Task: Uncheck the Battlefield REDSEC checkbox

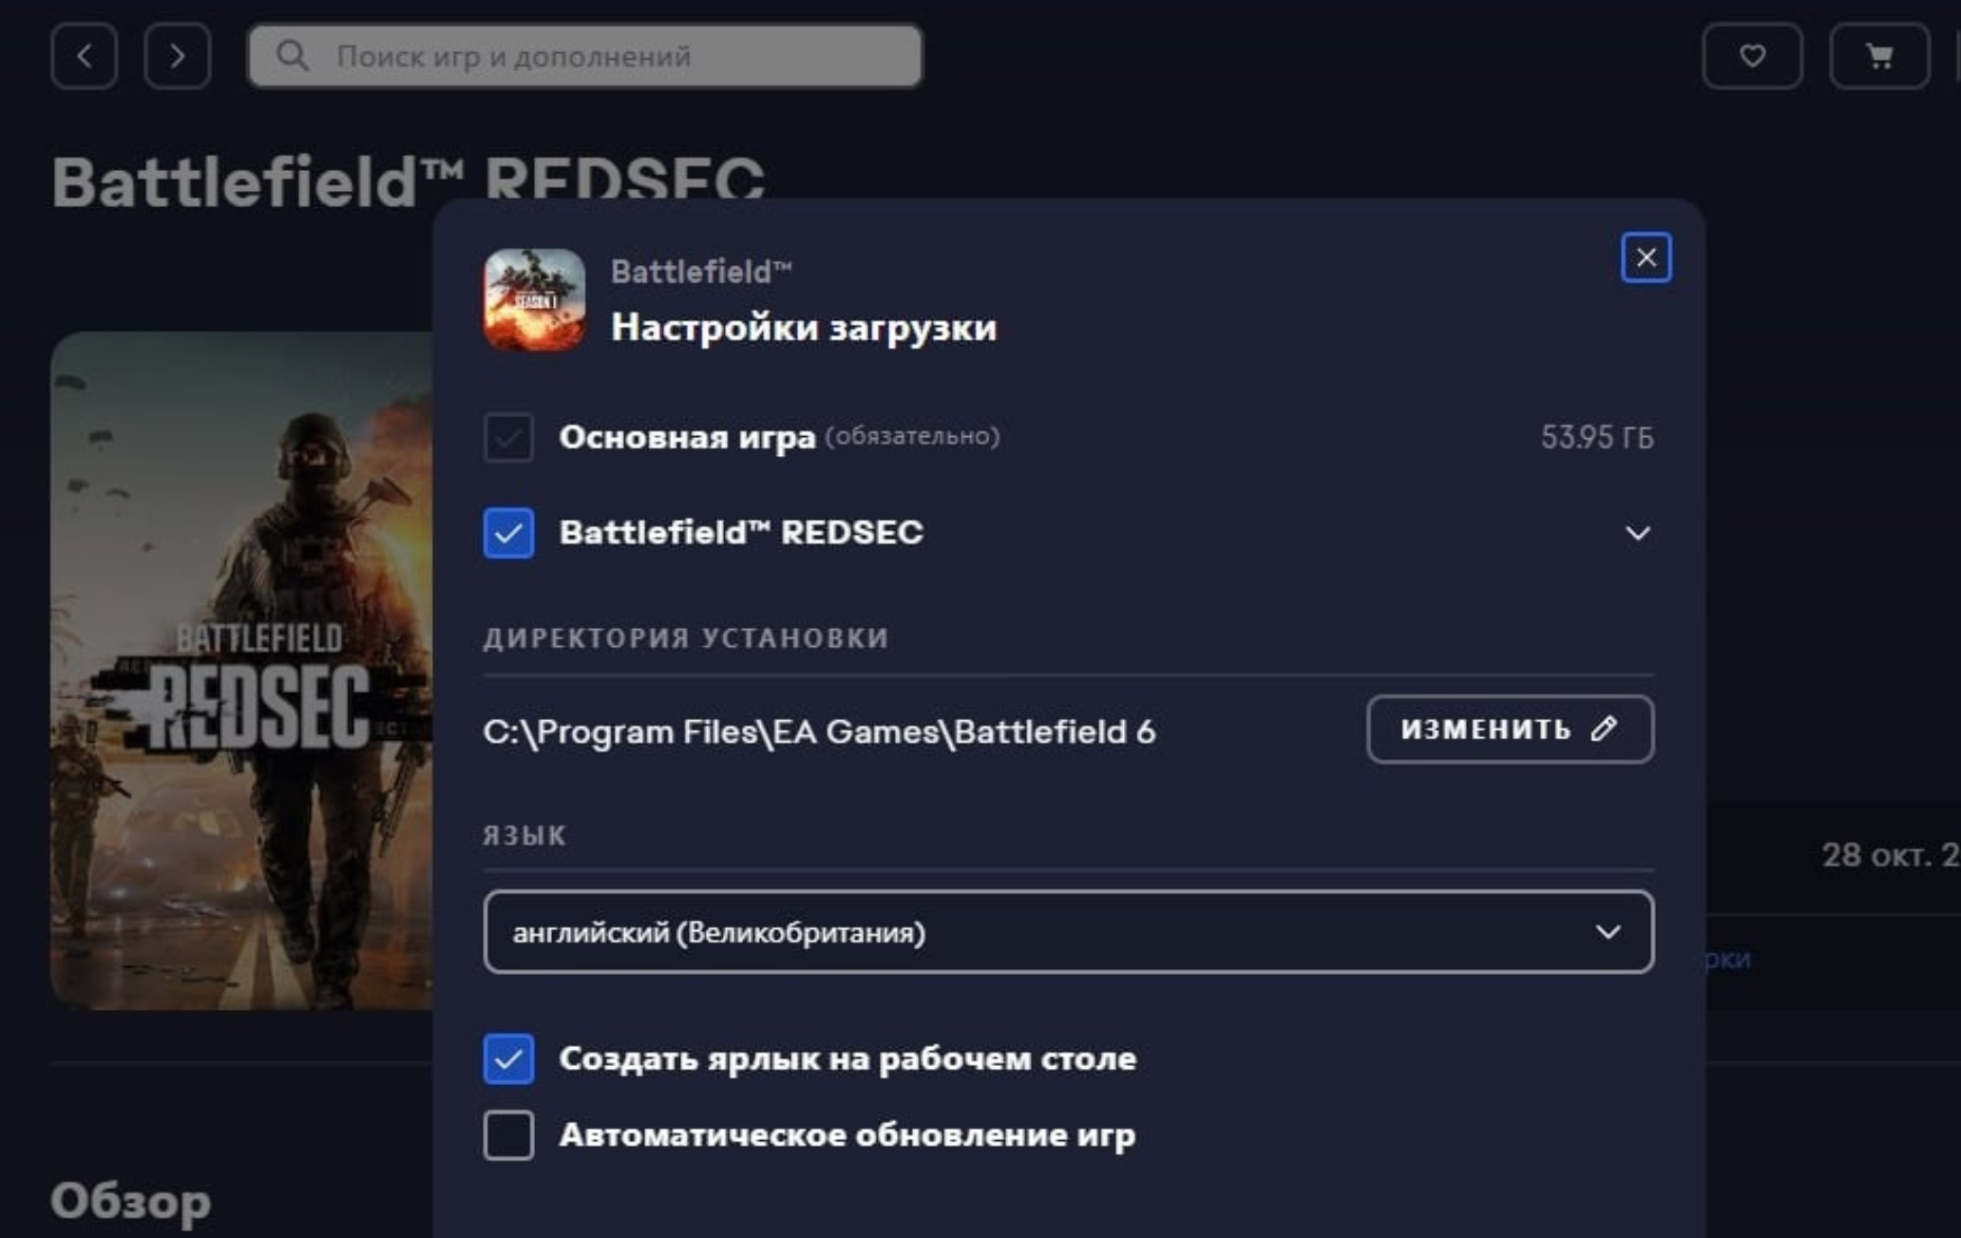Action: pyautogui.click(x=508, y=533)
